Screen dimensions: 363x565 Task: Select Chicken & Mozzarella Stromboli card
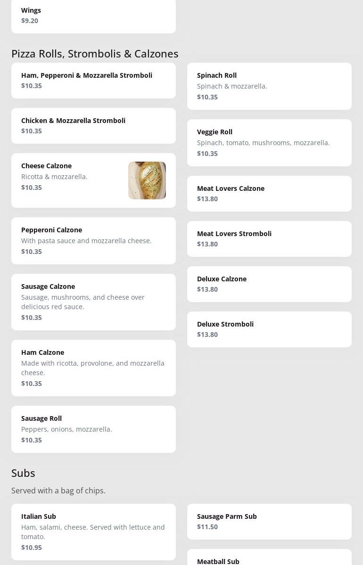[x=93, y=126]
